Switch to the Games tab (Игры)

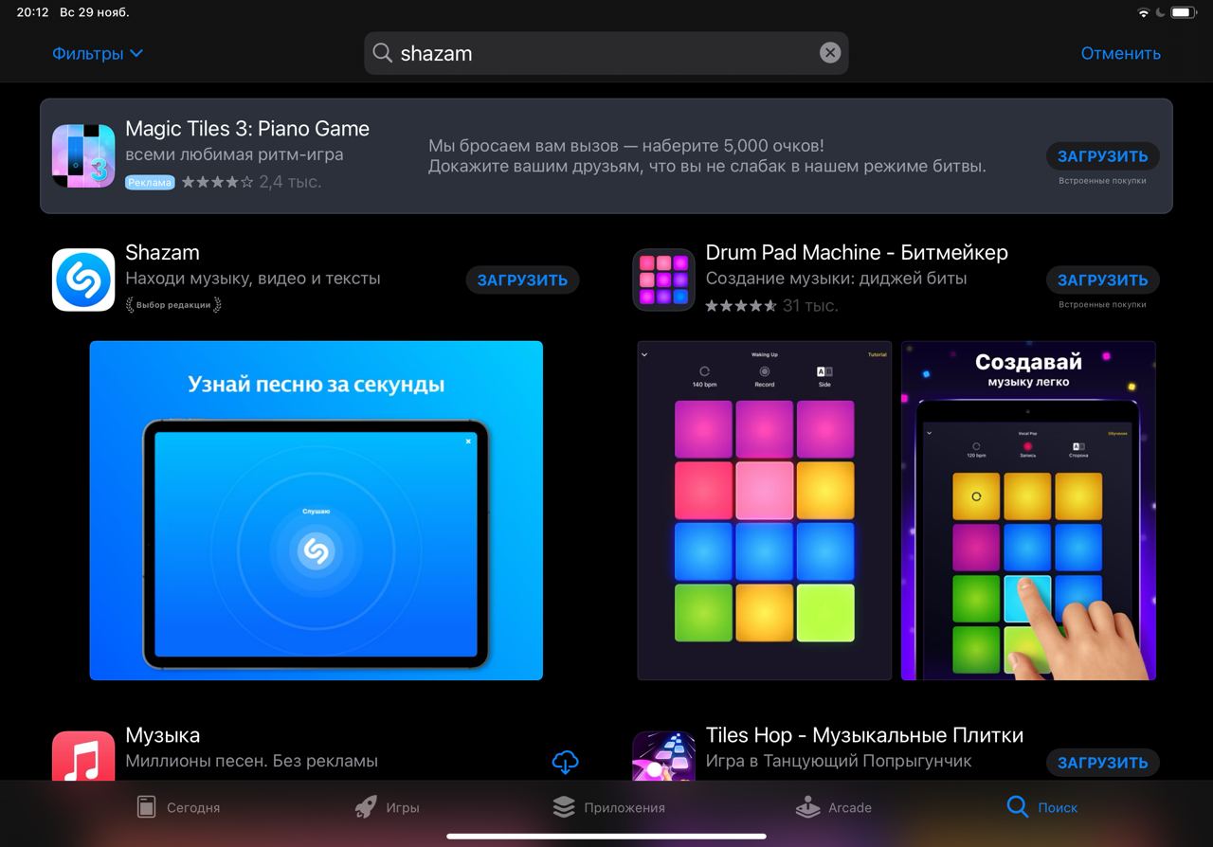[387, 807]
